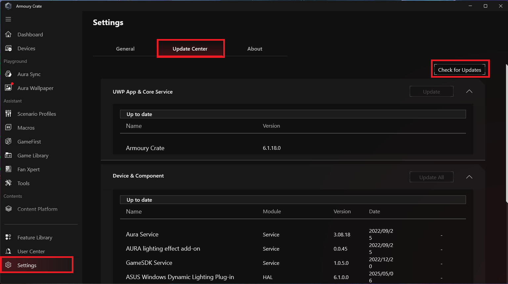Viewport: 508px width, 284px height.
Task: Click the Macros icon
Action: click(8, 128)
